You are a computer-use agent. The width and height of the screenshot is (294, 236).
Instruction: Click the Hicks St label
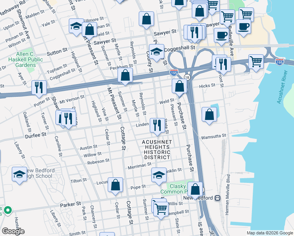207,86
